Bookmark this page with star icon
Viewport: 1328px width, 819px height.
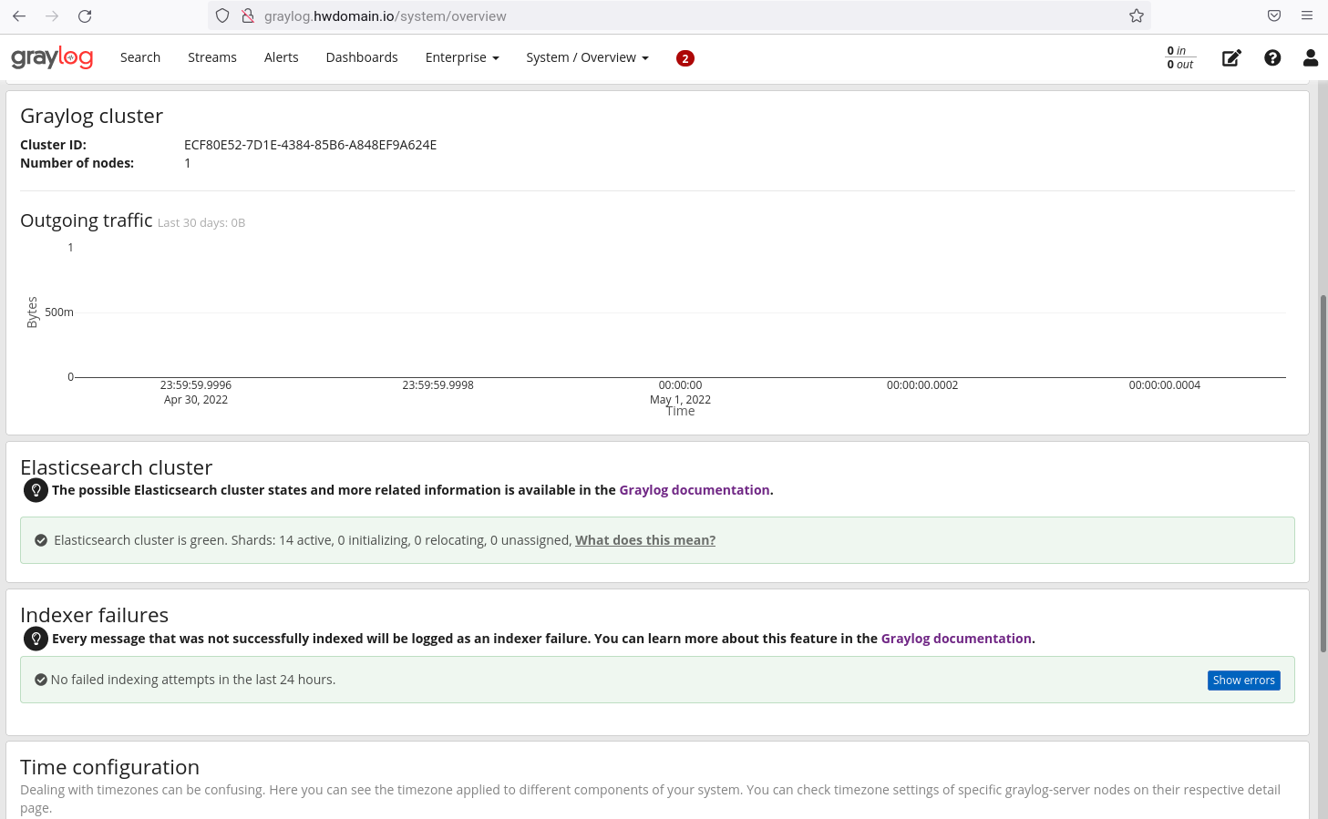(1136, 15)
